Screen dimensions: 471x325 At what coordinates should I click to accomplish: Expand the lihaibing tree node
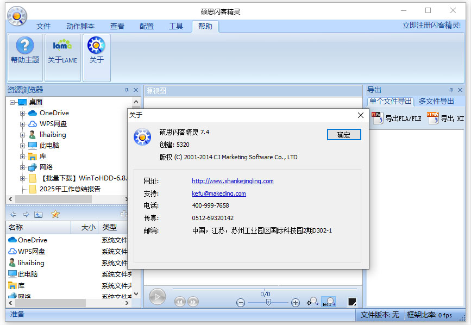pos(22,135)
